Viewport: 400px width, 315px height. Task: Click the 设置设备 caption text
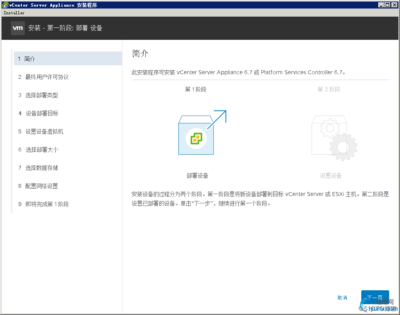point(331,175)
